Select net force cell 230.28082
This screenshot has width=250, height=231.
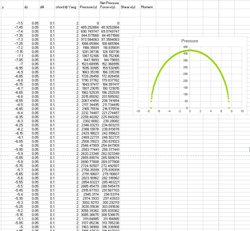tap(110, 121)
